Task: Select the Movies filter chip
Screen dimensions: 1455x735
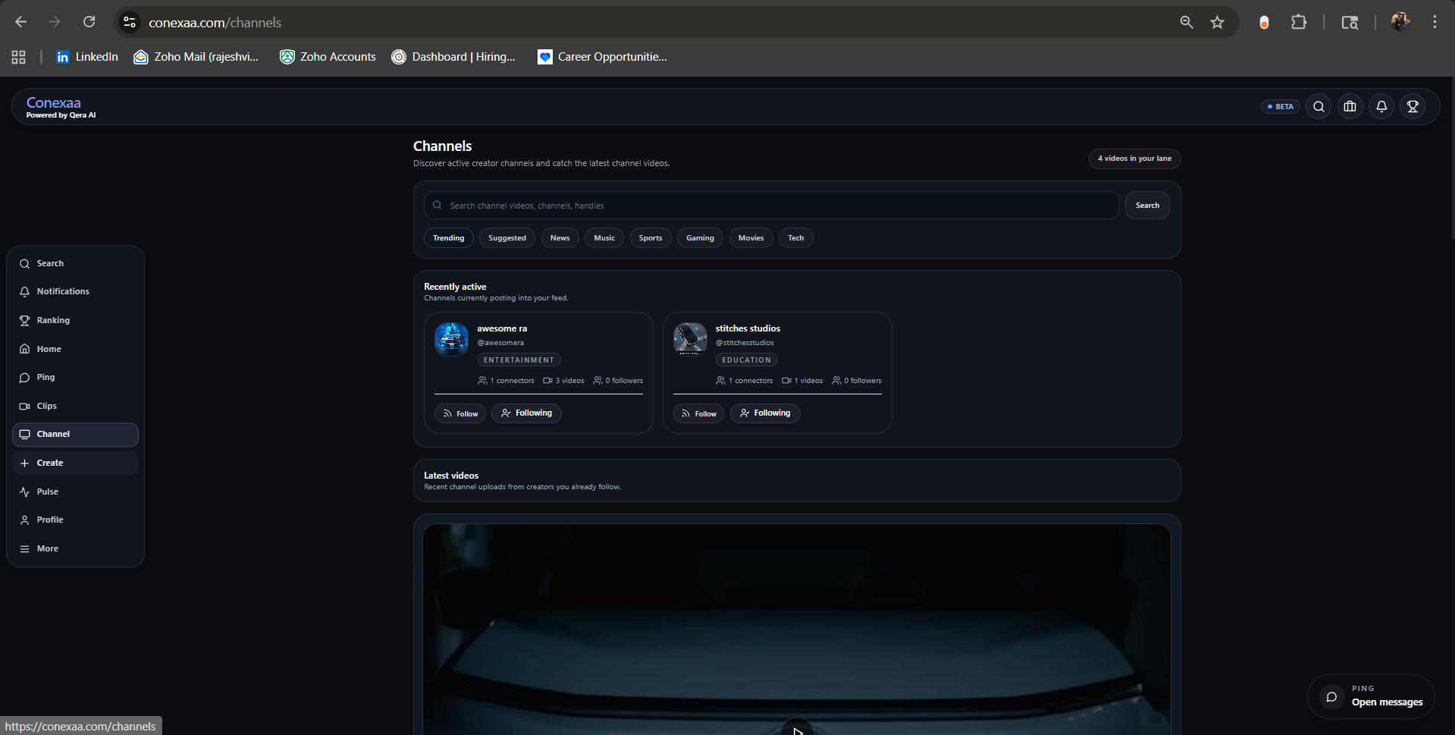Action: (x=751, y=238)
